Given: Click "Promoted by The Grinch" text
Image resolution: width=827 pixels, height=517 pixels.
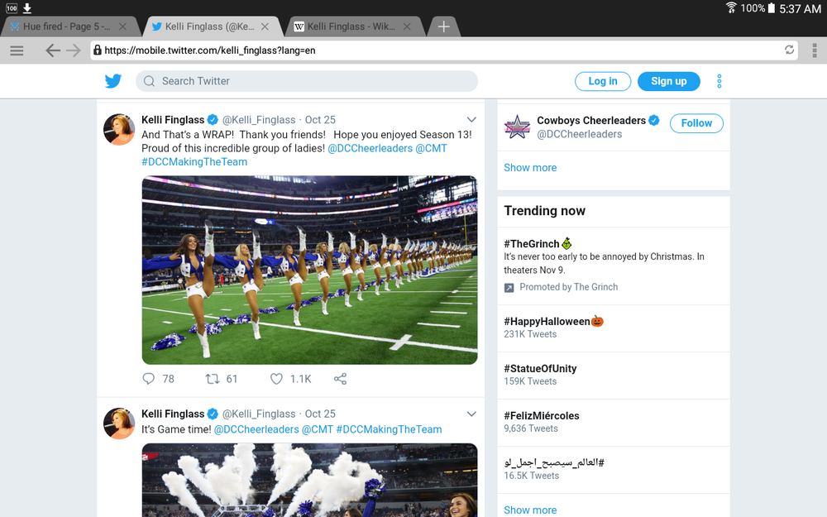Looking at the screenshot, I should [x=569, y=287].
